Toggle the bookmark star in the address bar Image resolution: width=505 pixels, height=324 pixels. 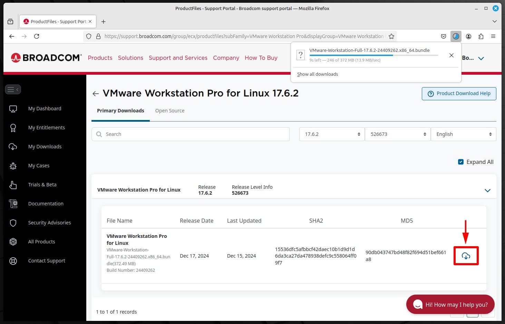coord(391,36)
